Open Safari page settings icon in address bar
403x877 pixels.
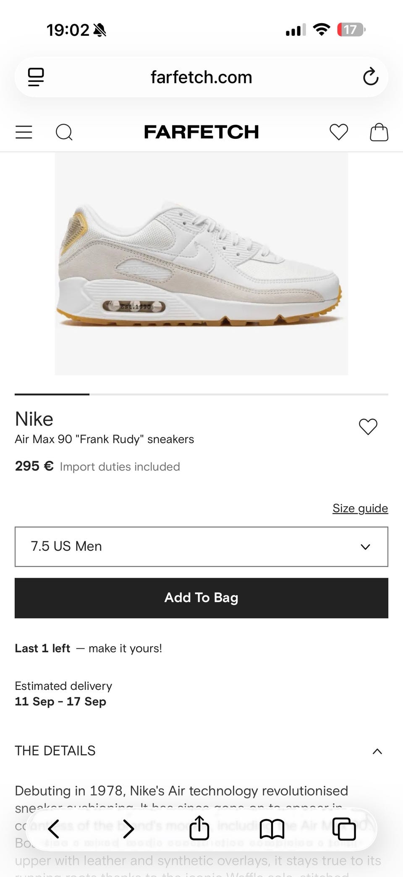point(36,77)
